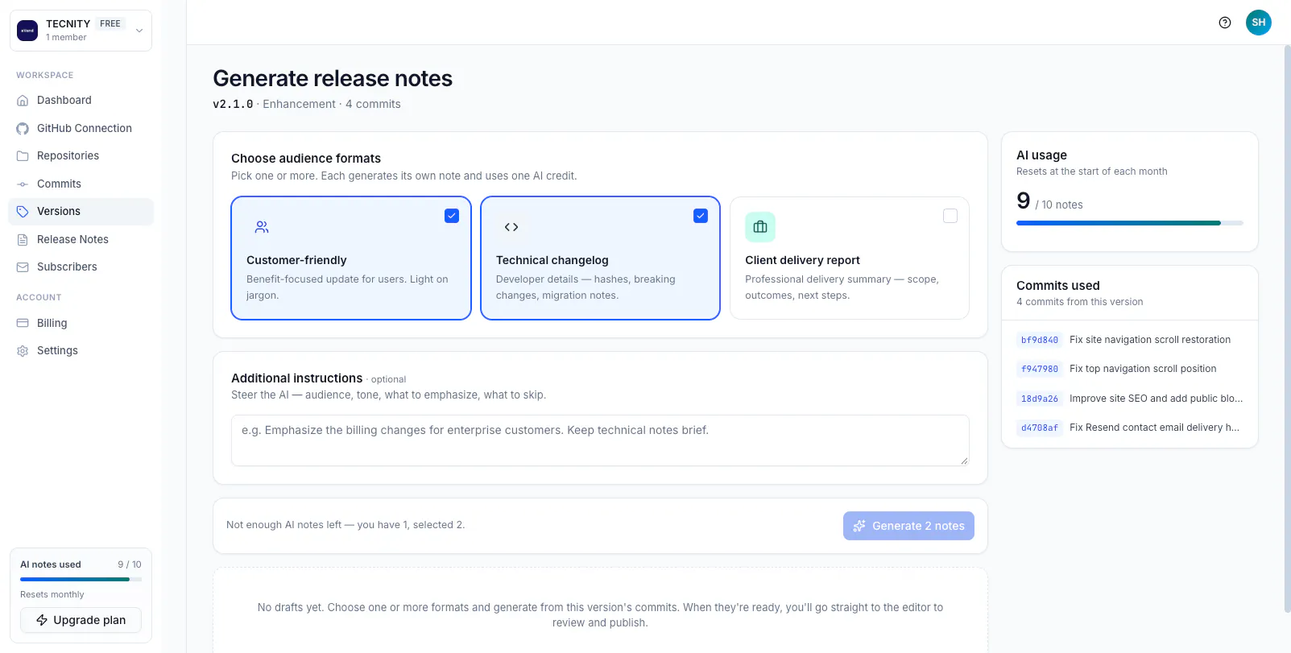The height and width of the screenshot is (653, 1291).
Task: Expand the TECNITY workspace switcher chevron
Action: (139, 31)
